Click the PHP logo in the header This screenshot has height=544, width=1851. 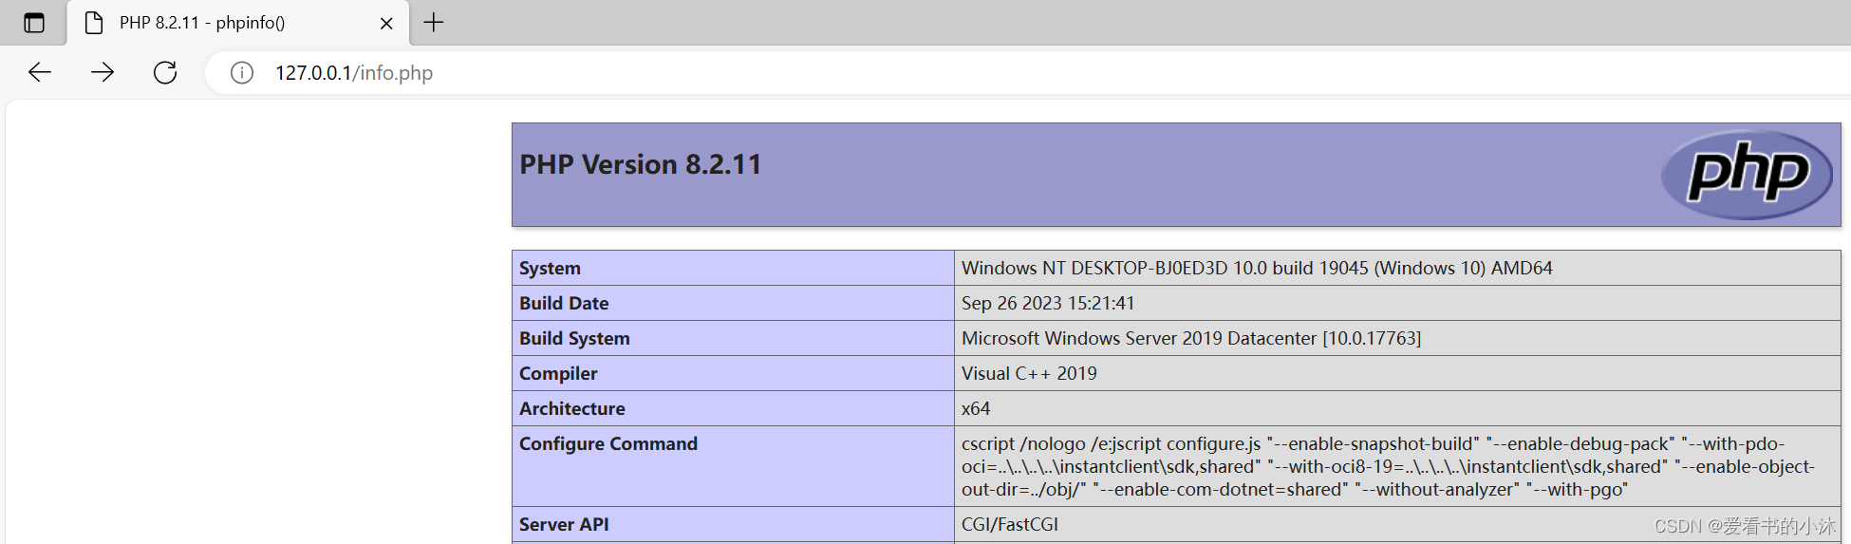pyautogui.click(x=1747, y=175)
